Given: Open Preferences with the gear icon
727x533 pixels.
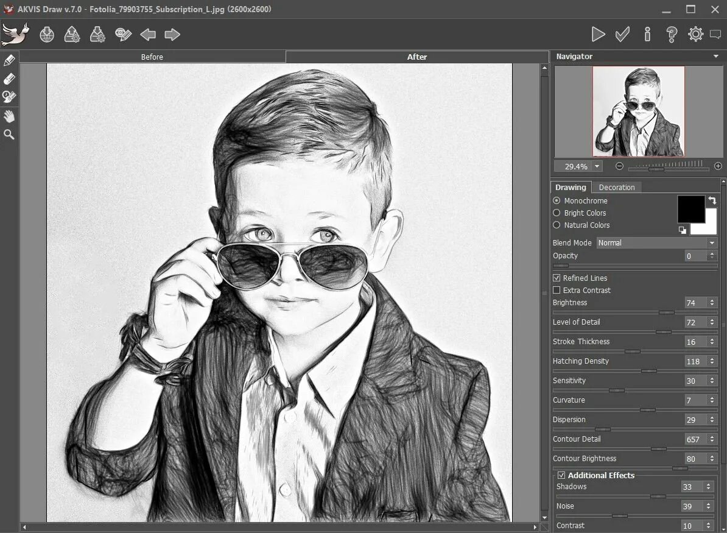Looking at the screenshot, I should pos(695,34).
